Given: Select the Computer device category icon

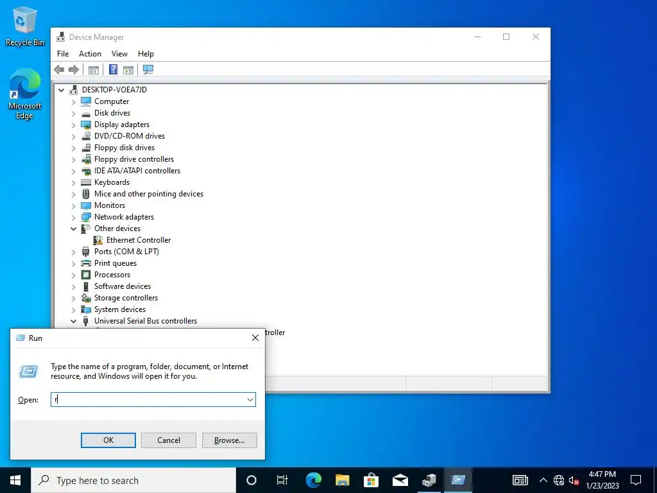Looking at the screenshot, I should tap(86, 101).
